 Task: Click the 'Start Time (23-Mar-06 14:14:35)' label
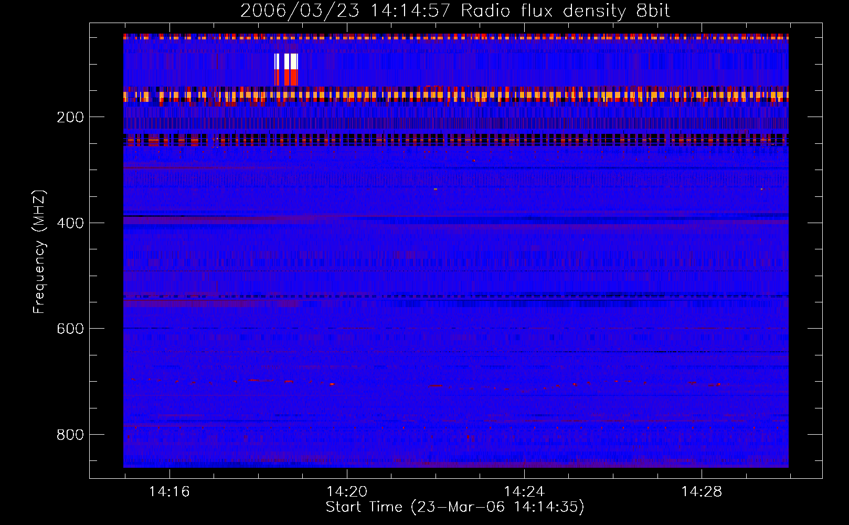tap(455, 507)
